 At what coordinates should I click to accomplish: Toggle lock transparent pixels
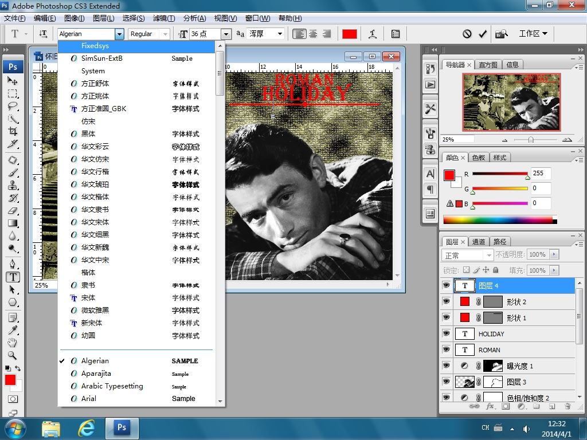click(x=466, y=270)
